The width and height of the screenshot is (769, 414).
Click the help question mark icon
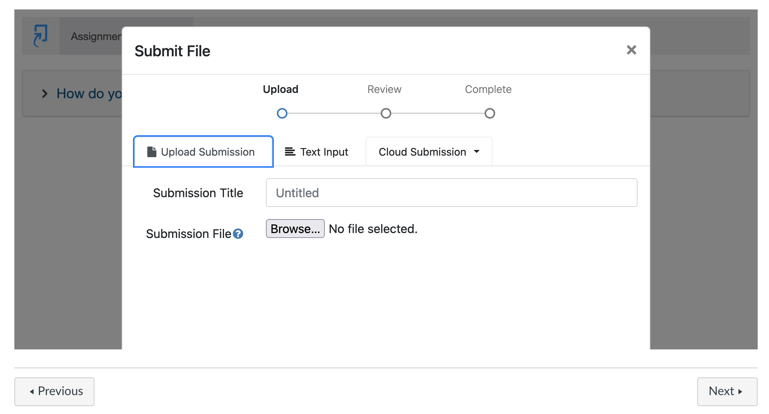(238, 234)
